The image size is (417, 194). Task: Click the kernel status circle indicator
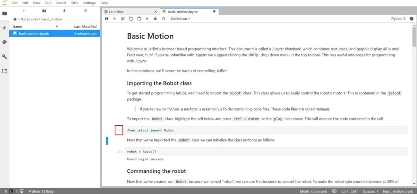(x=411, y=19)
